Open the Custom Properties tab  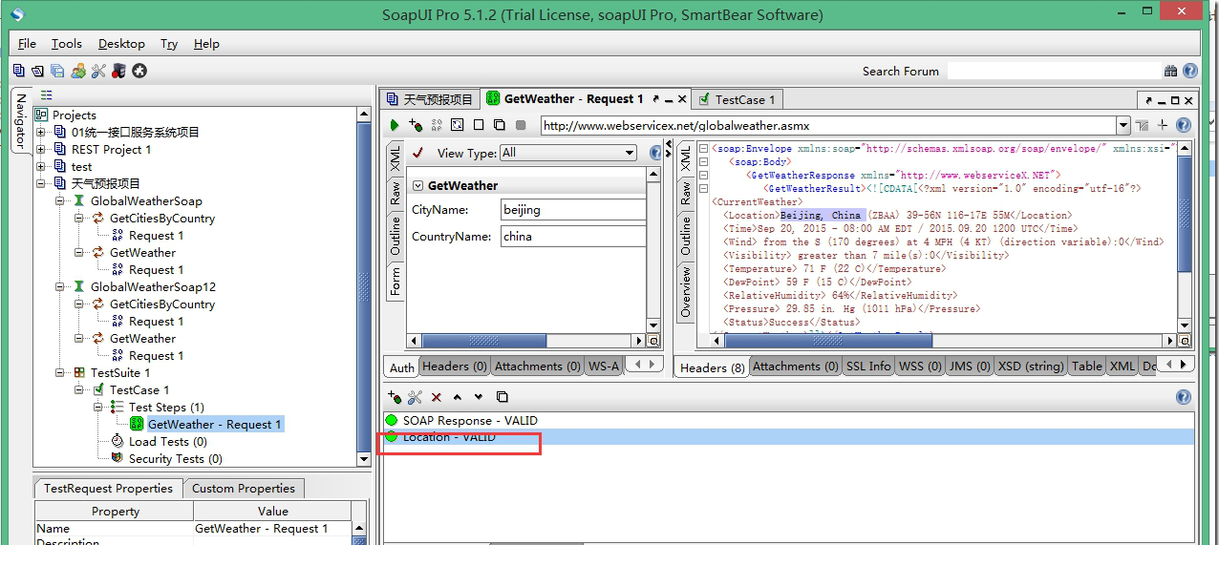click(x=244, y=489)
